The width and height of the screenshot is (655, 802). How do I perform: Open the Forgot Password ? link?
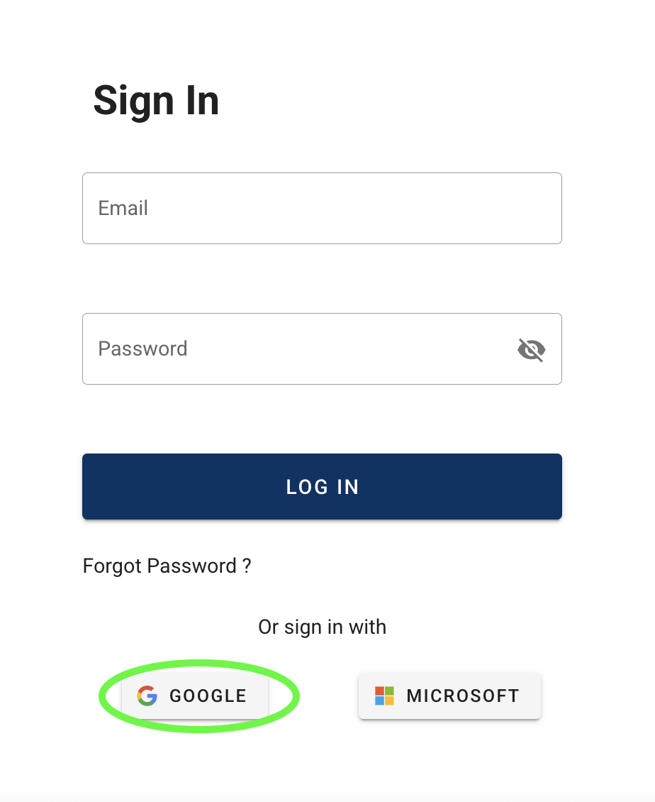[x=167, y=566]
